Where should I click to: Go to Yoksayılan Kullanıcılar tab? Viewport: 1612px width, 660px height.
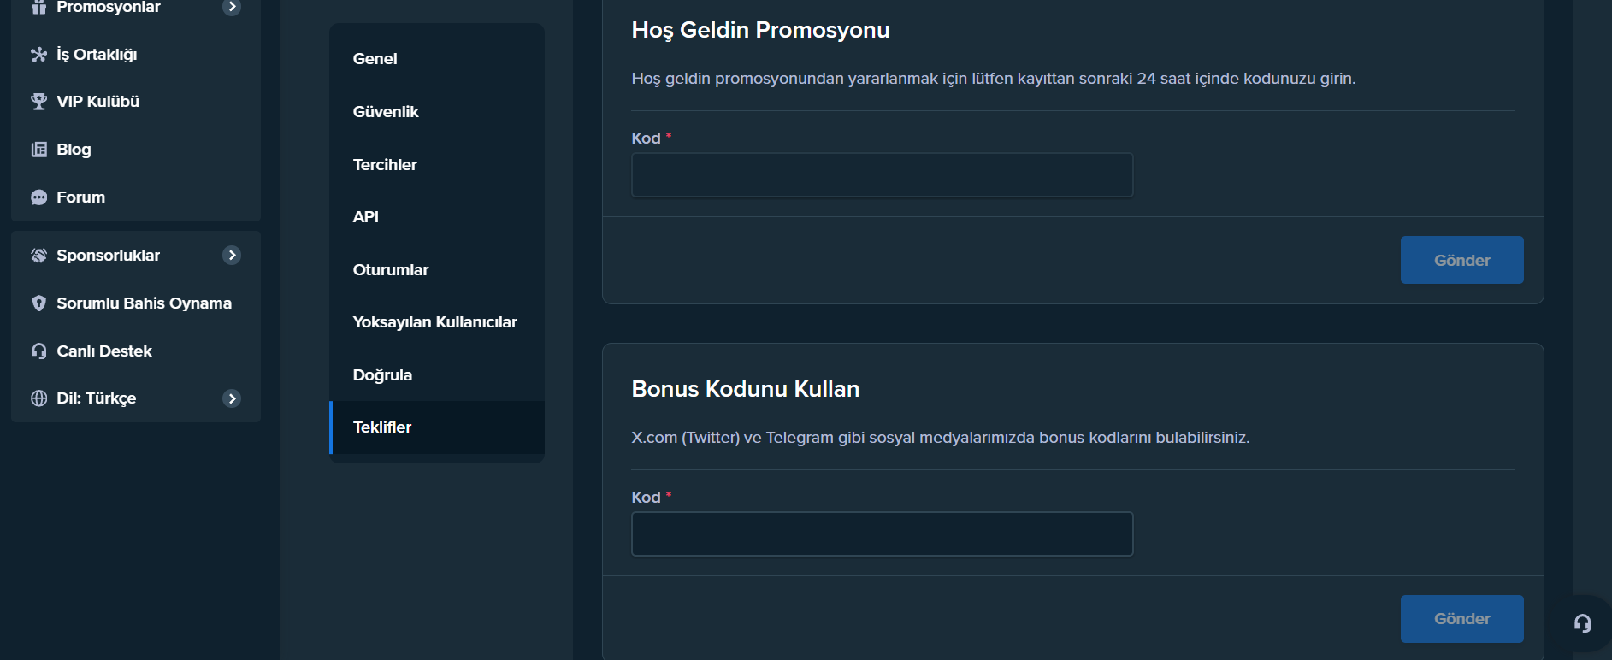[434, 322]
